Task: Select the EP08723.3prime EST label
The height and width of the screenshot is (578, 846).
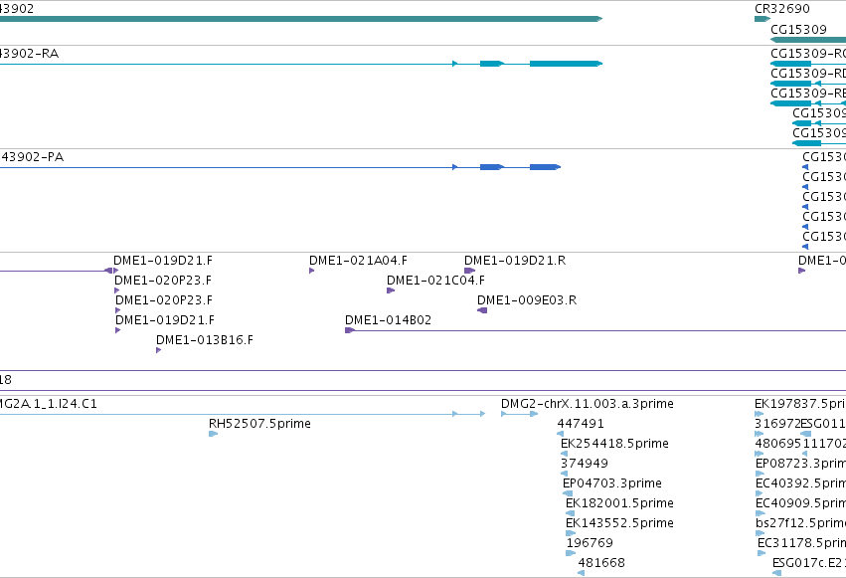Action: [800, 464]
